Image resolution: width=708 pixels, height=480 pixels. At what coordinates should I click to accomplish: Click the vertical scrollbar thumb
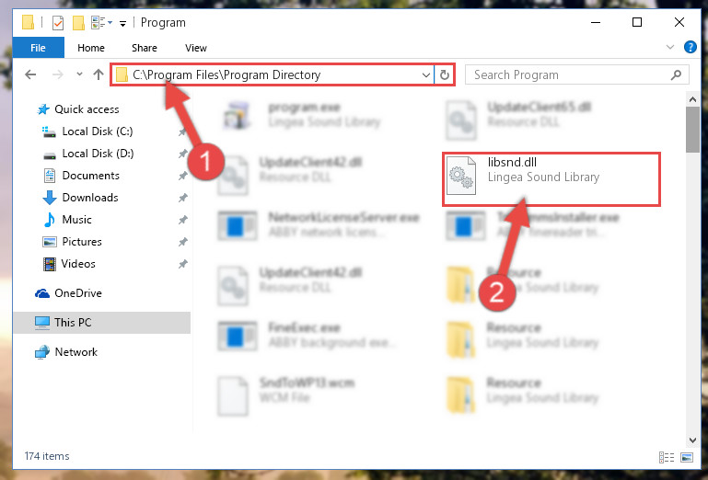(x=692, y=130)
